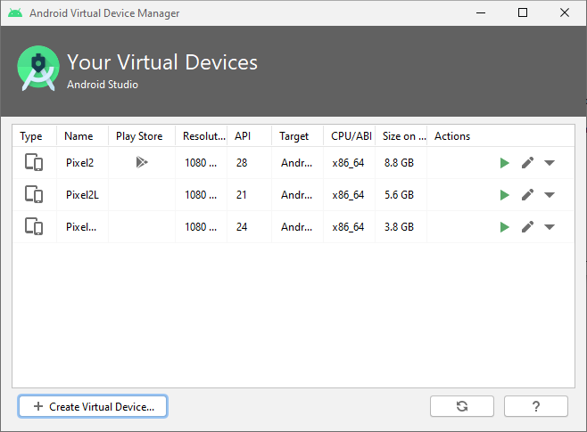The height and width of the screenshot is (432, 587).
Task: Click the Android icon in title bar
Action: (x=15, y=13)
